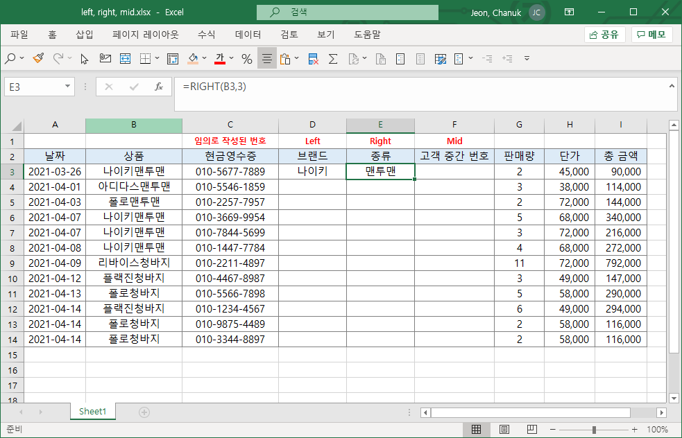Click the decrease indent icon
Image resolution: width=682 pixels, height=438 pixels.
[x=487, y=59]
